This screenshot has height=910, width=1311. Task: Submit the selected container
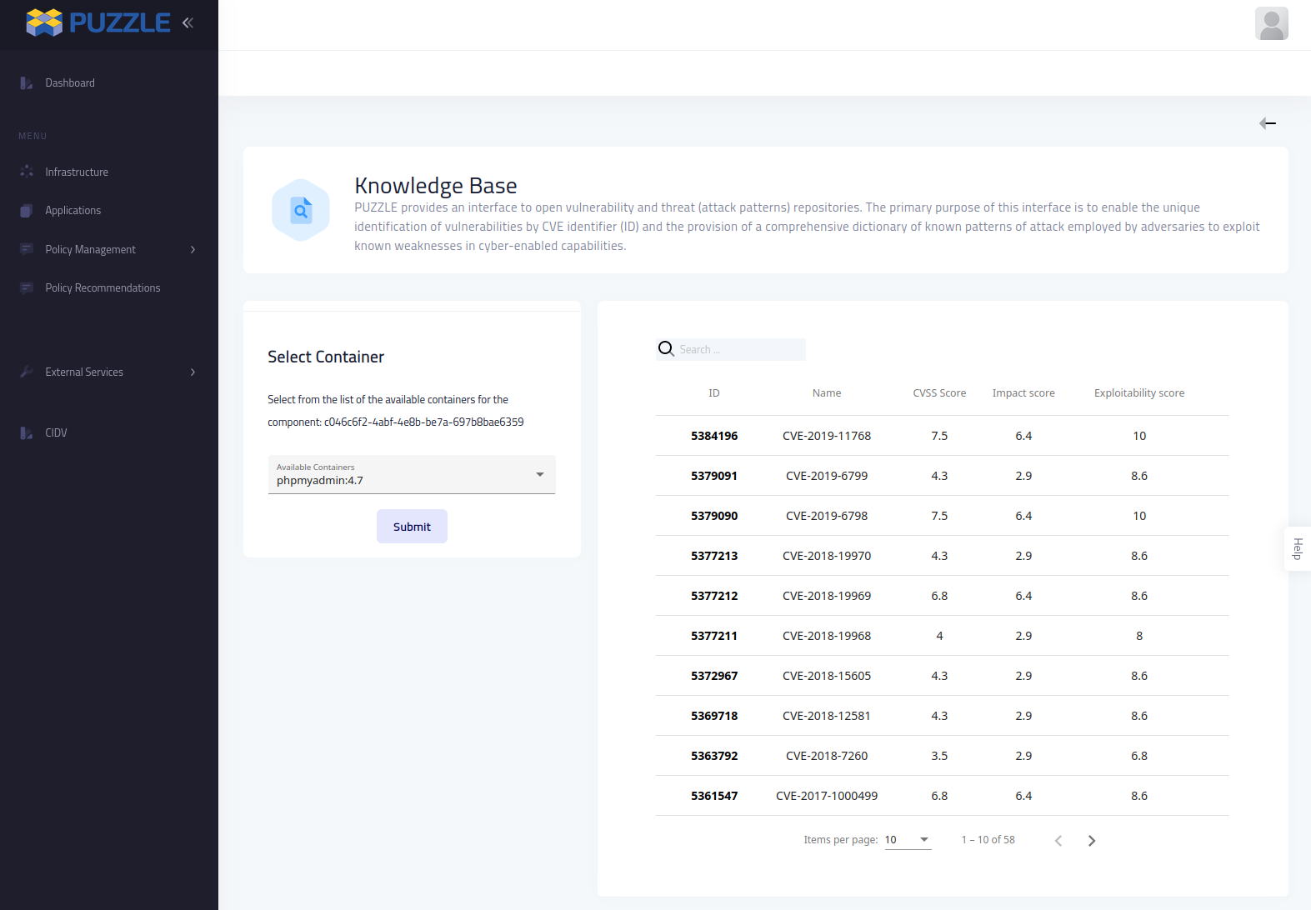412,527
